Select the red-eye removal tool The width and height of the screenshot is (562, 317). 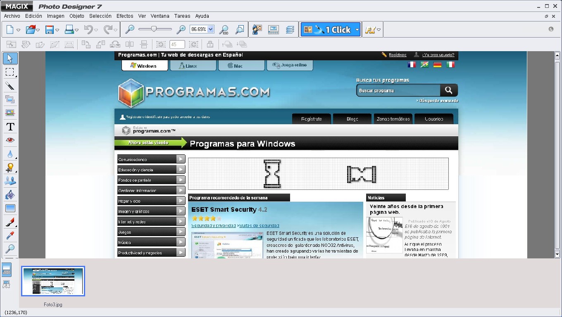point(10,140)
